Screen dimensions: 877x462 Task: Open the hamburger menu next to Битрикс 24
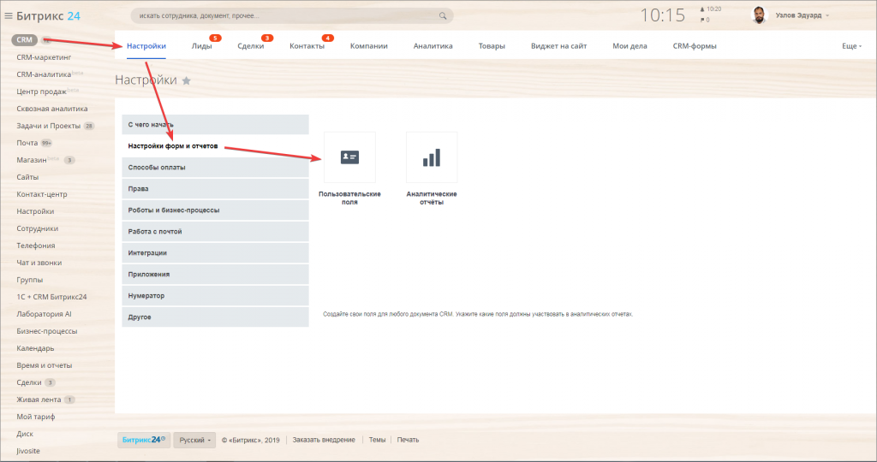pos(9,15)
